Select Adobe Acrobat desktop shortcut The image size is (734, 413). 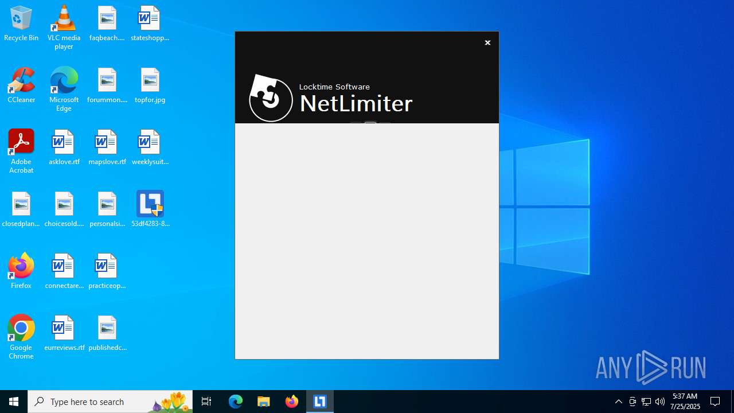pyautogui.click(x=21, y=151)
